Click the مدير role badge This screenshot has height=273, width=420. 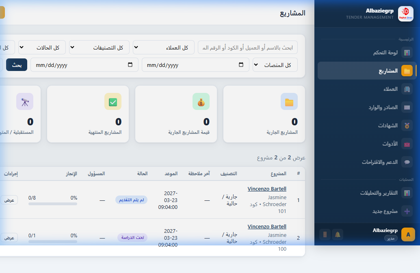click(x=391, y=238)
